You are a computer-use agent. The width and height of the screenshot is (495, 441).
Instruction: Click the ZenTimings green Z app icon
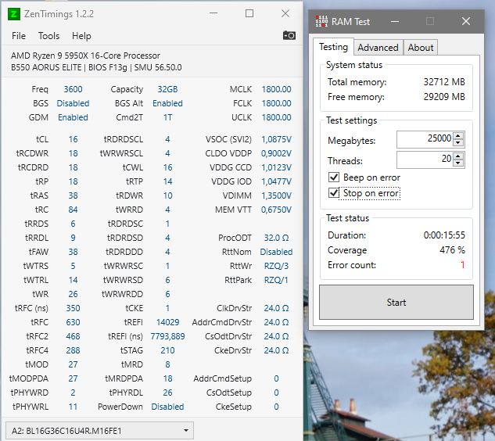pos(14,14)
